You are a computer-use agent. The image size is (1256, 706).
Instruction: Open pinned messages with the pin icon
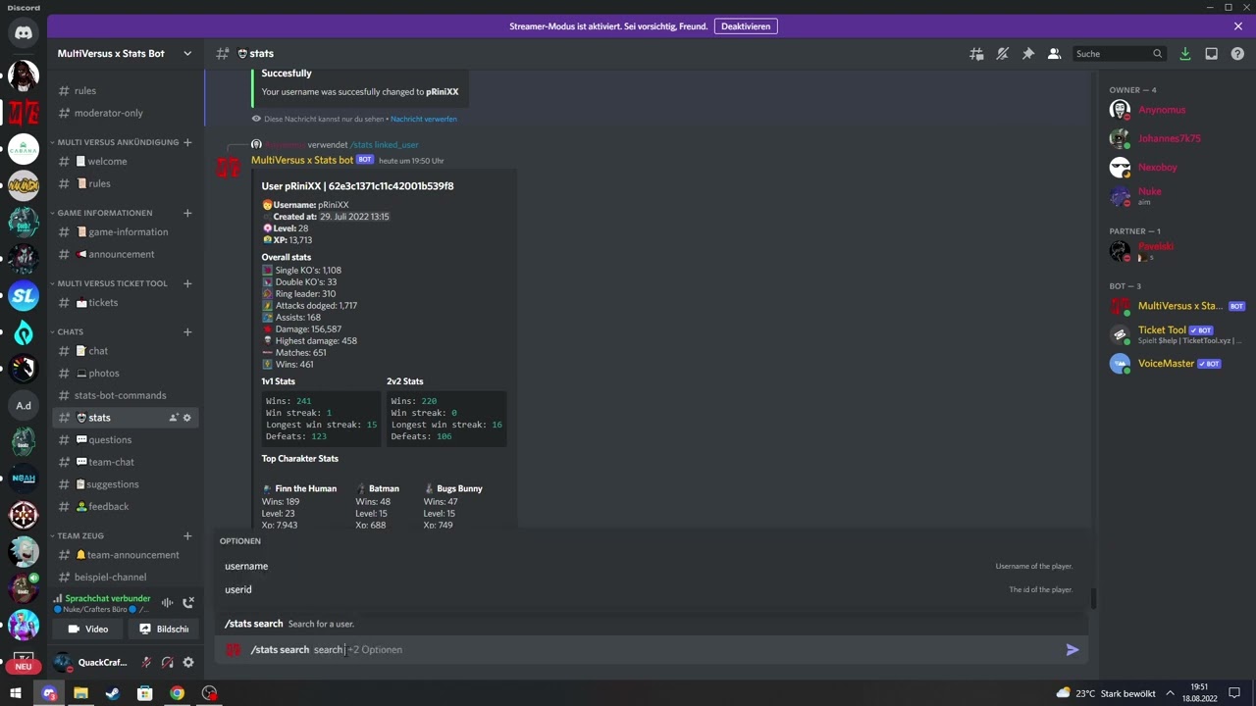coord(1028,54)
